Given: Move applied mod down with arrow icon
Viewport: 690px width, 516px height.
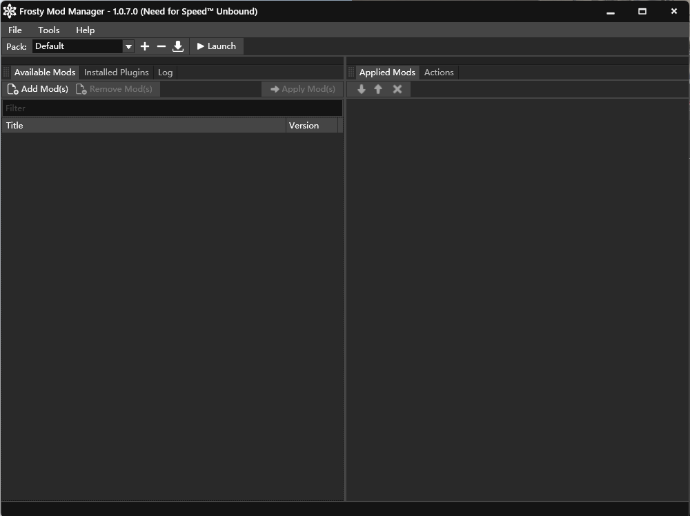Looking at the screenshot, I should click(x=362, y=89).
